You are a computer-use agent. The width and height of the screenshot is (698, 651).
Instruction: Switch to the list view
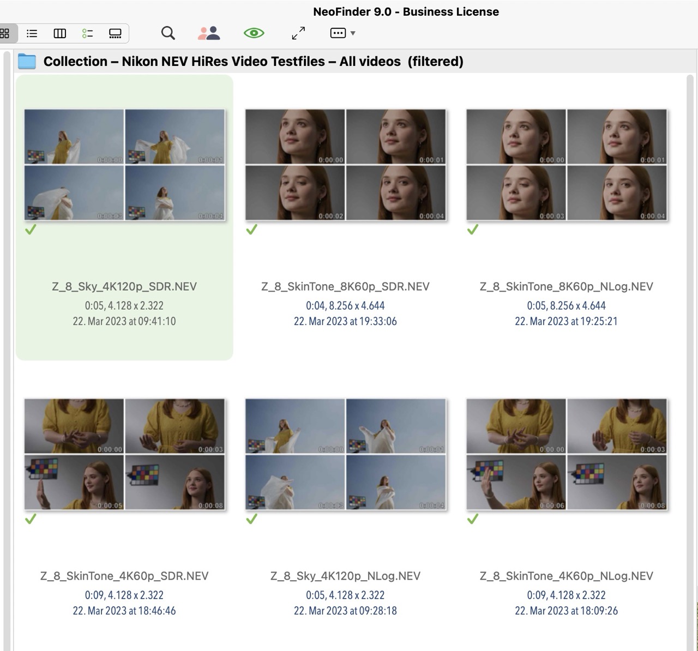tap(31, 33)
